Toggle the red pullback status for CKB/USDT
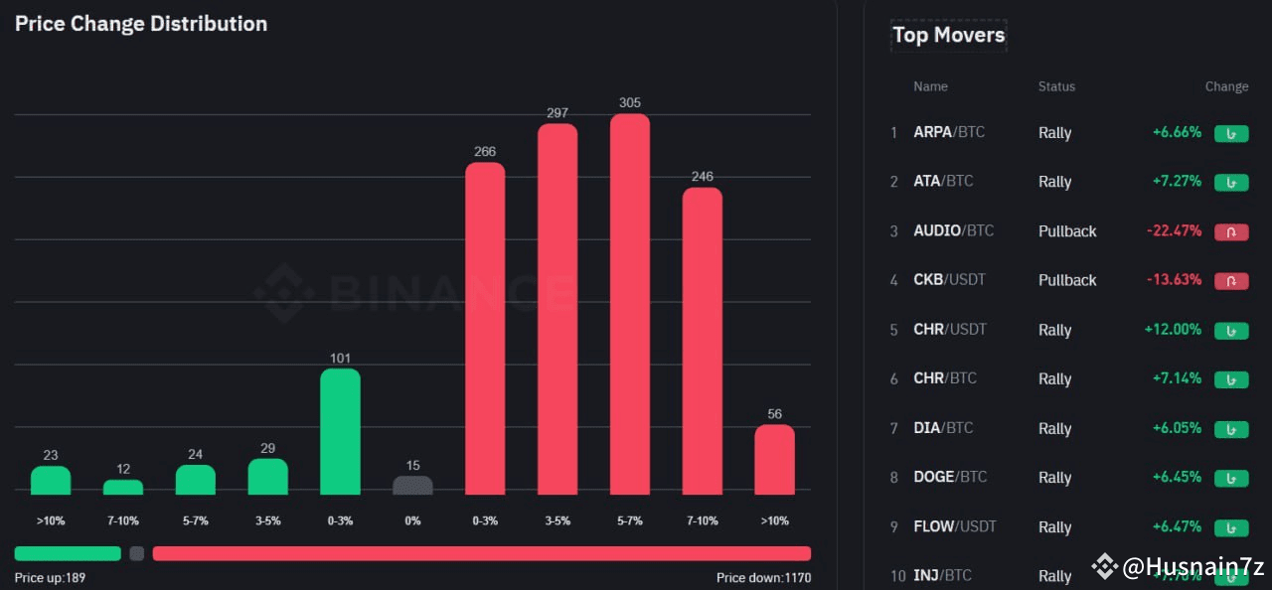 click(1231, 281)
